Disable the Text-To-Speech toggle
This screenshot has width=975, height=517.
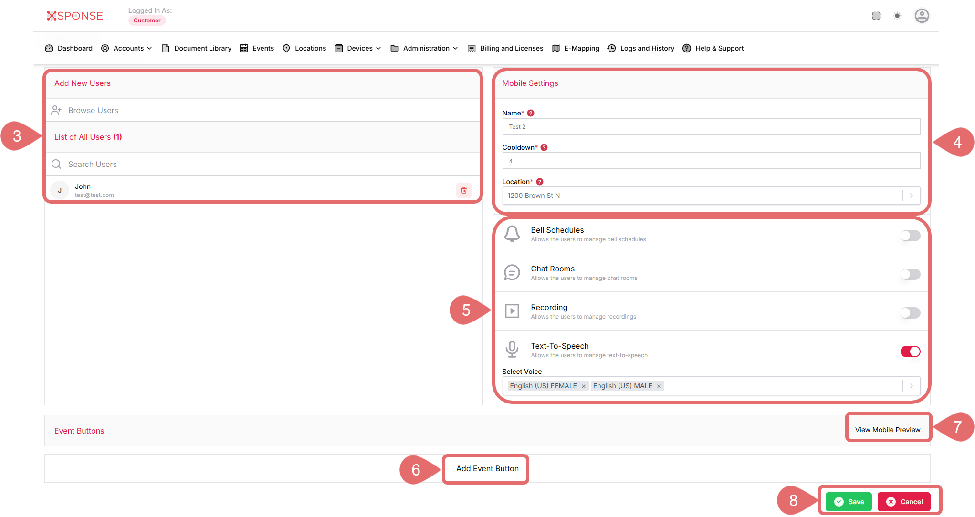pos(910,352)
